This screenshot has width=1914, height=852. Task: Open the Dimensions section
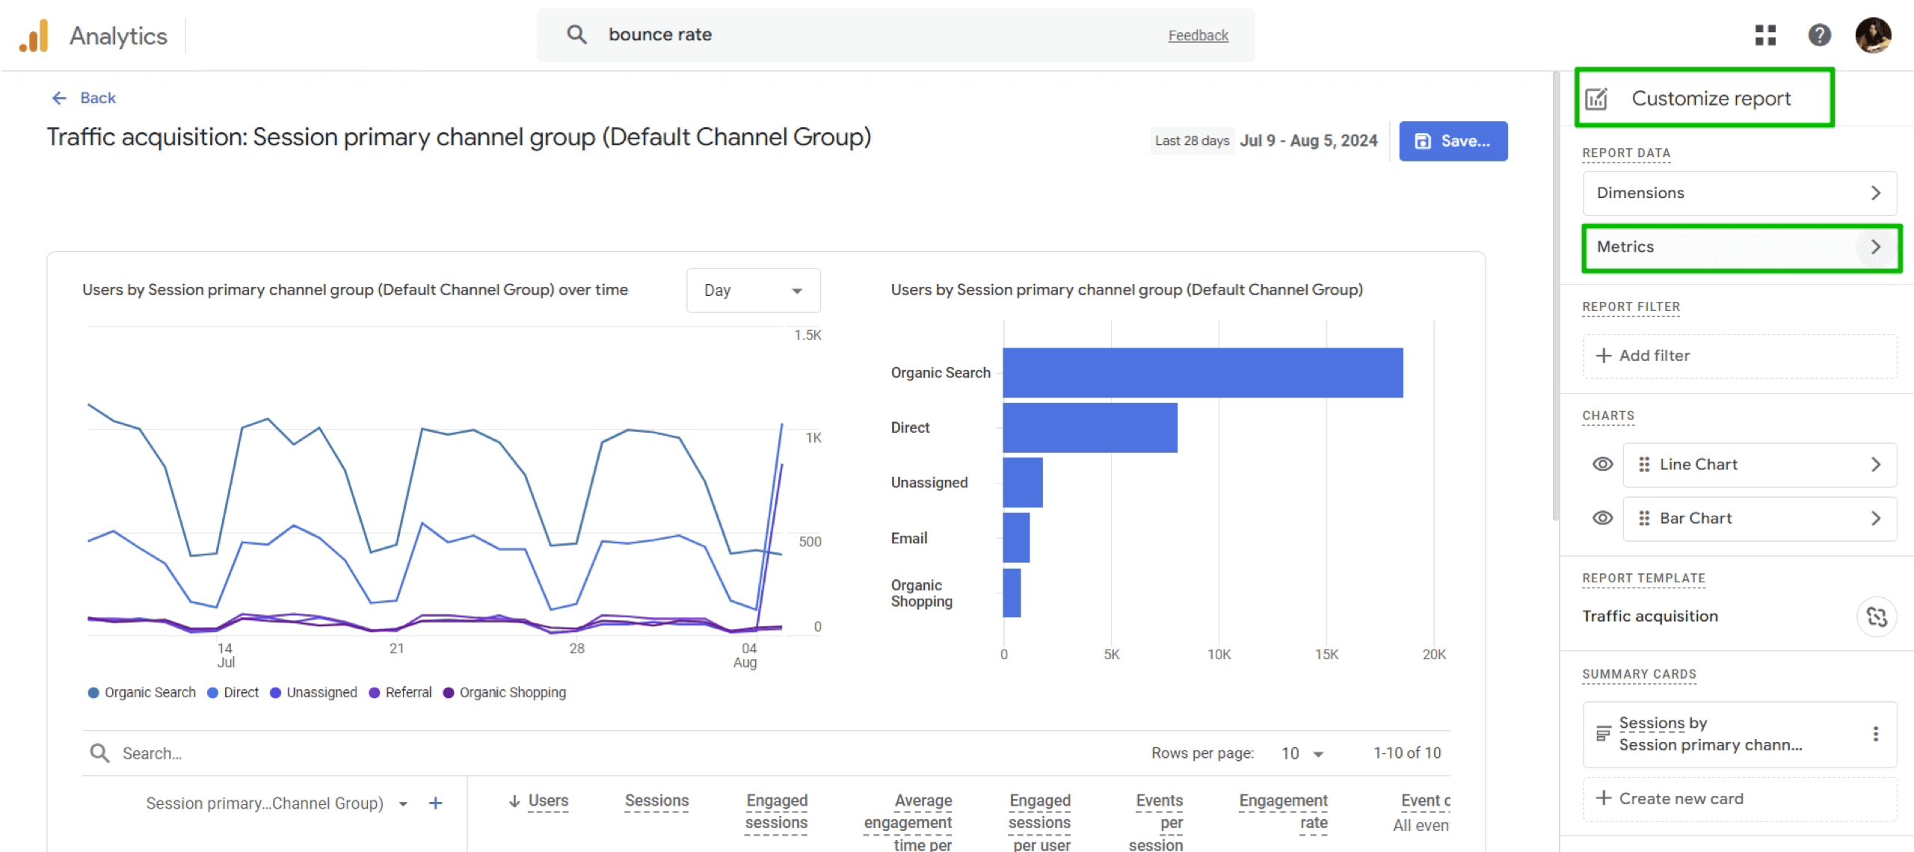[1739, 193]
